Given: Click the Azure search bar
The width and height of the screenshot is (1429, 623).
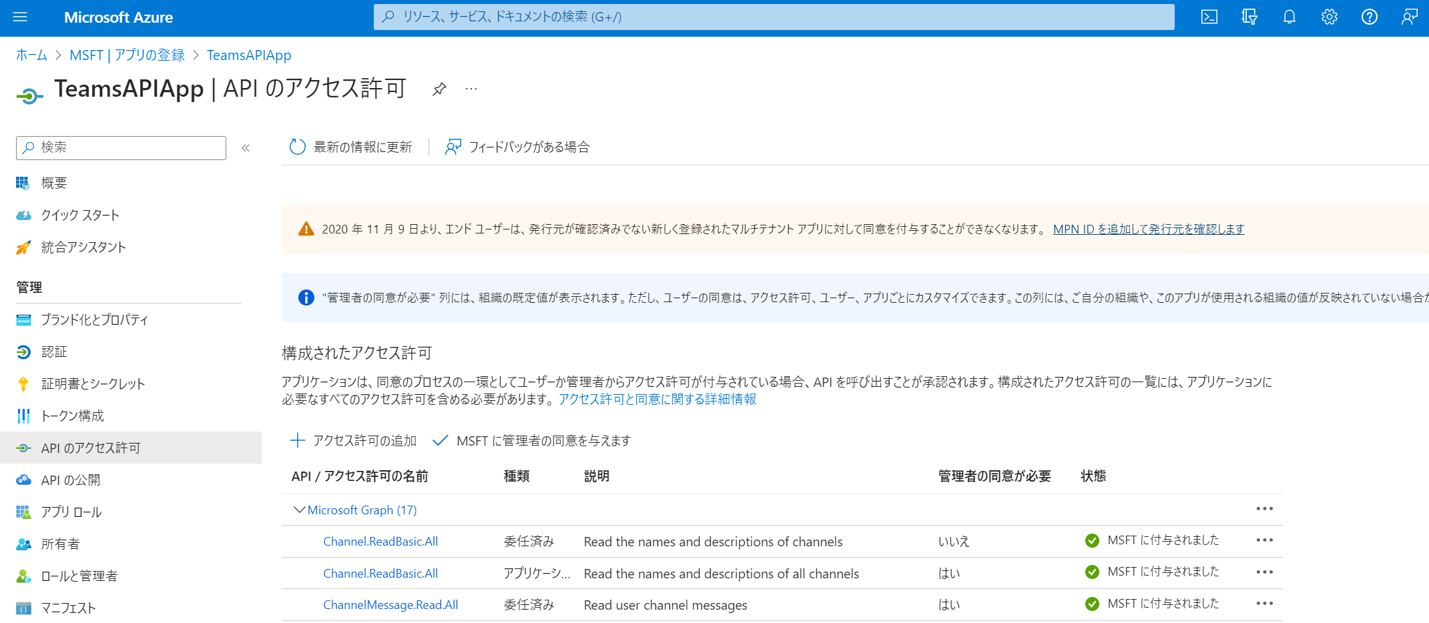Looking at the screenshot, I should 774,17.
